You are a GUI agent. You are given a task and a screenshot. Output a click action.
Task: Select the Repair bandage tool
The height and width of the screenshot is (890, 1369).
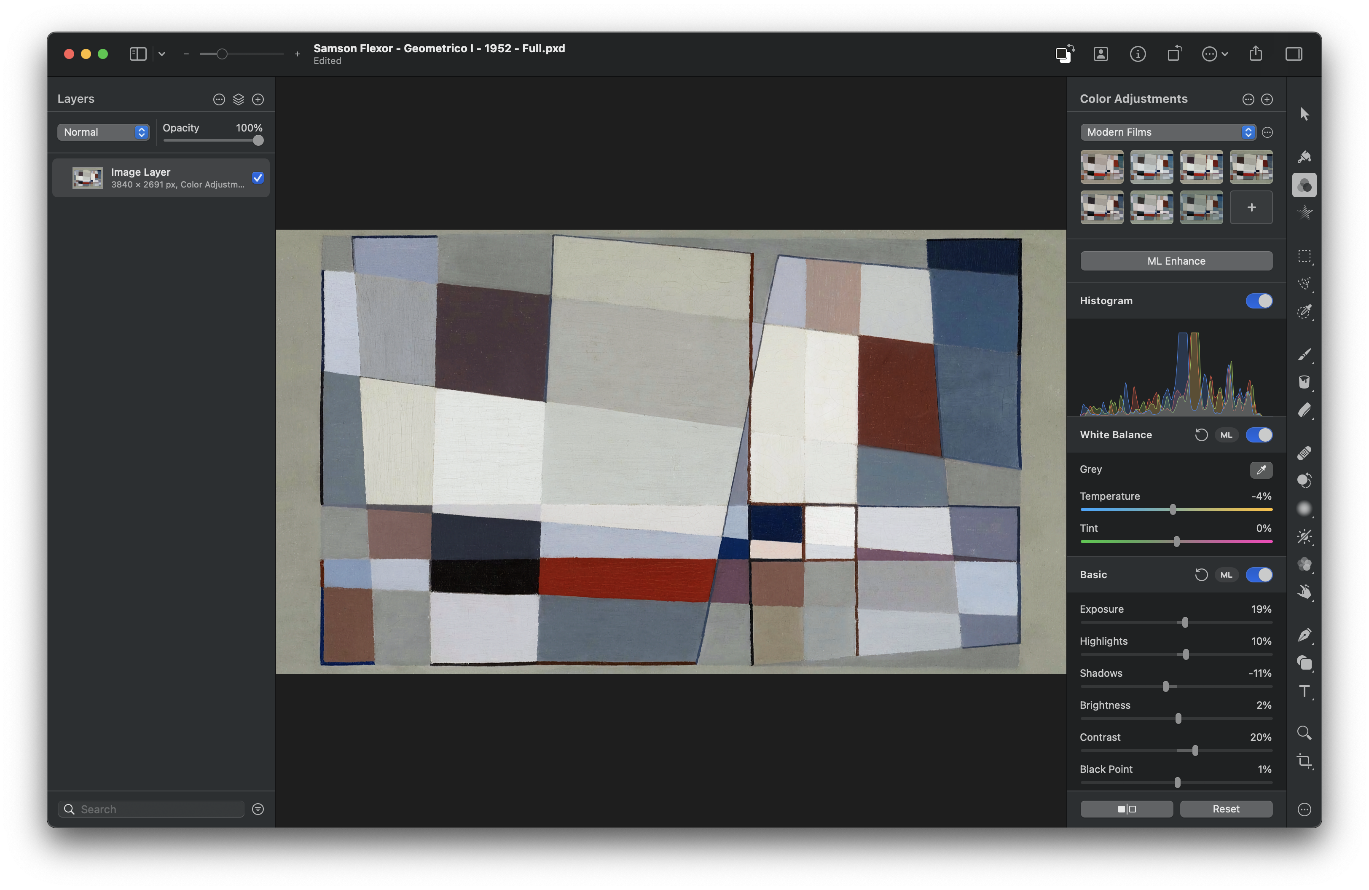[1304, 453]
